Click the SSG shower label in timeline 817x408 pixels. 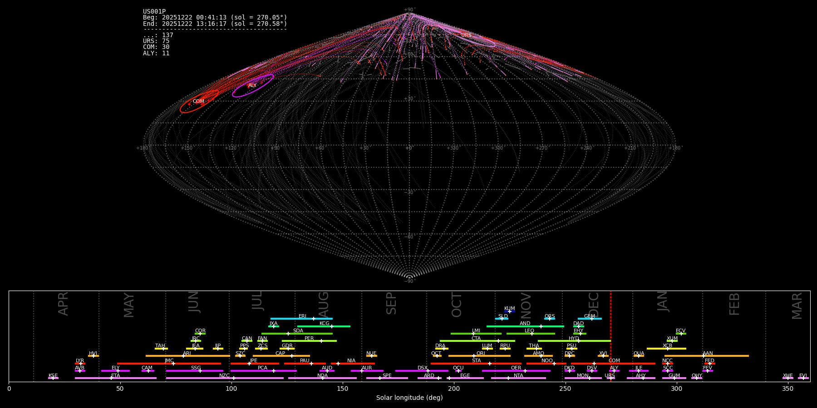pos(196,368)
